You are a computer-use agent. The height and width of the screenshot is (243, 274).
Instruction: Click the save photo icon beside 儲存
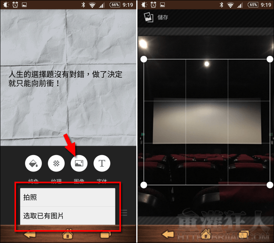(x=148, y=18)
